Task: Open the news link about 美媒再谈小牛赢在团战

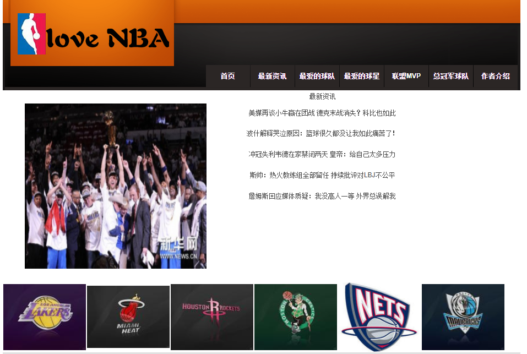Action: coord(322,113)
